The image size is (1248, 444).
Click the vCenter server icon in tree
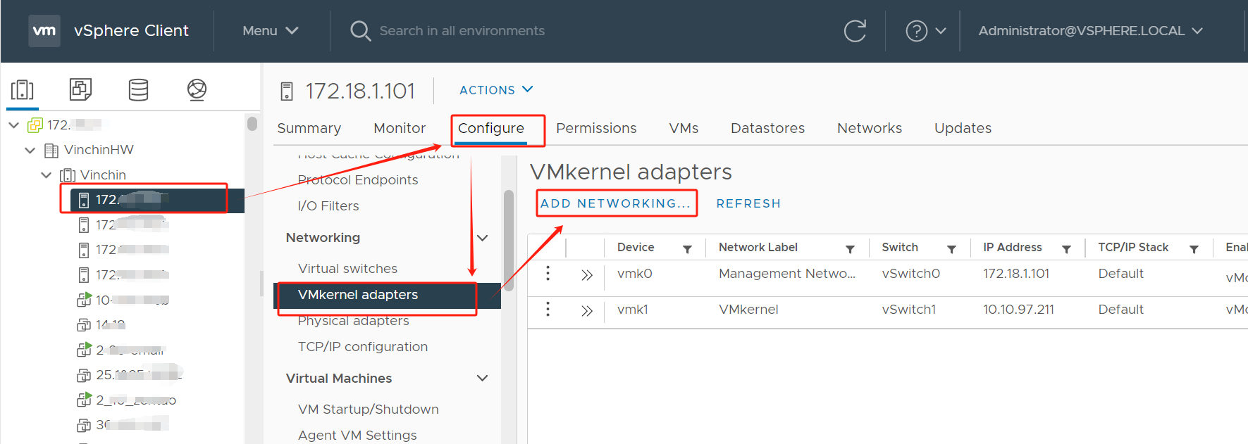pyautogui.click(x=35, y=125)
